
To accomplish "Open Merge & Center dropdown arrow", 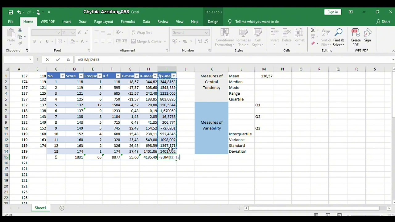I will pos(165,42).
